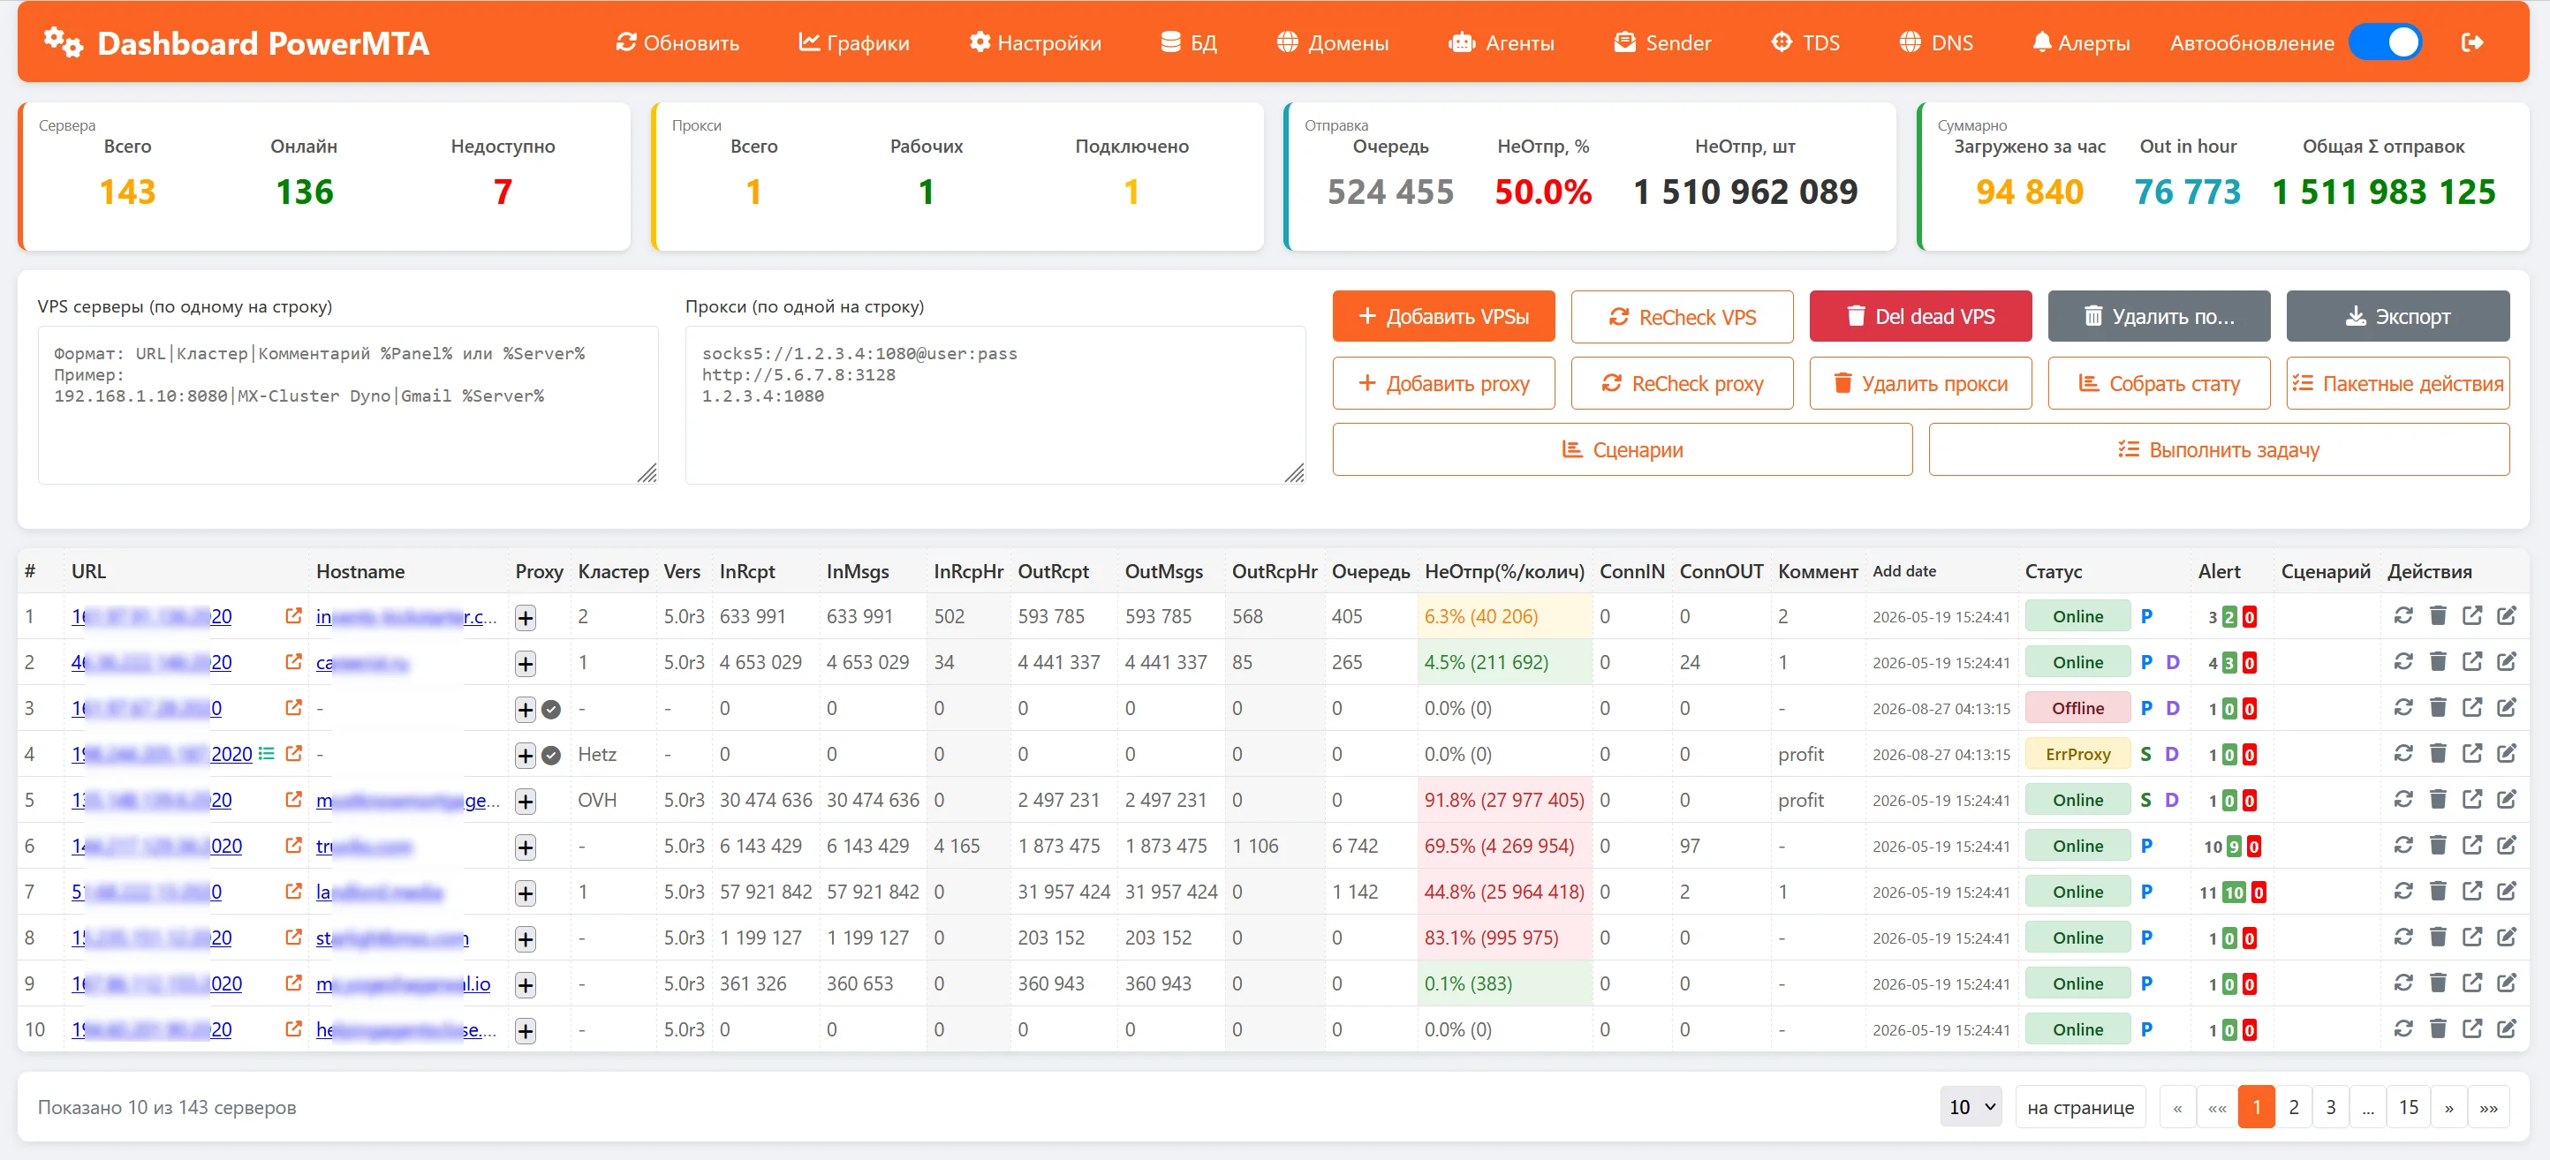This screenshot has width=2550, height=1160.
Task: Go to page 2 in pagination
Action: [x=2293, y=1106]
